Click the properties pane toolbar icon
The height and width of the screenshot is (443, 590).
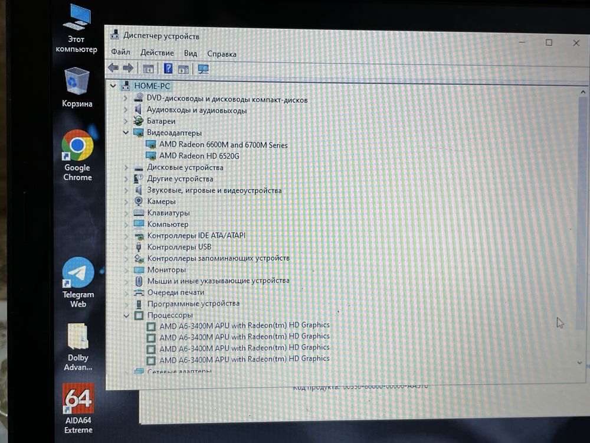click(x=183, y=69)
